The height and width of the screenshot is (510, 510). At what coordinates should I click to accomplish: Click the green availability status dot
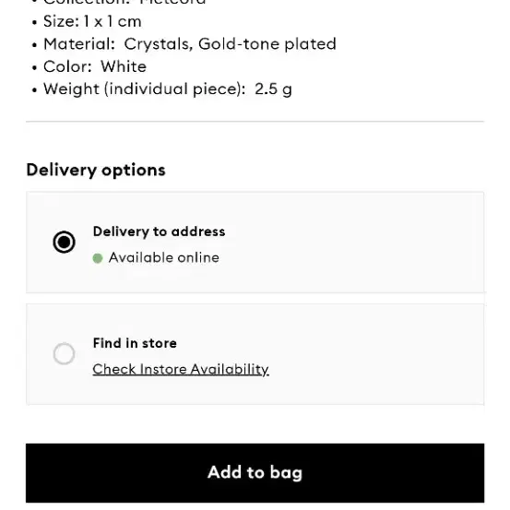click(98, 258)
